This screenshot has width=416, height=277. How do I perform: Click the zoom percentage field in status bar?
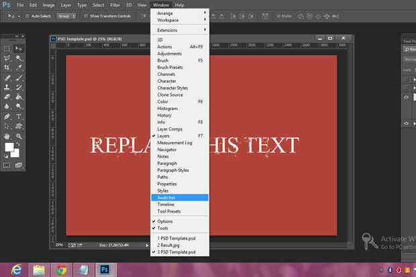point(60,245)
